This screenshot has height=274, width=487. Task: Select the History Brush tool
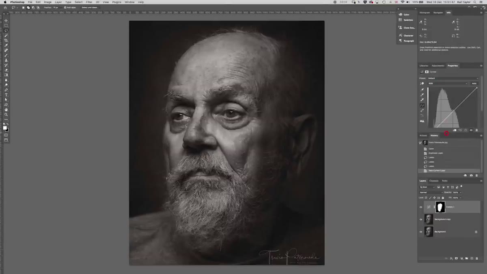(6, 65)
